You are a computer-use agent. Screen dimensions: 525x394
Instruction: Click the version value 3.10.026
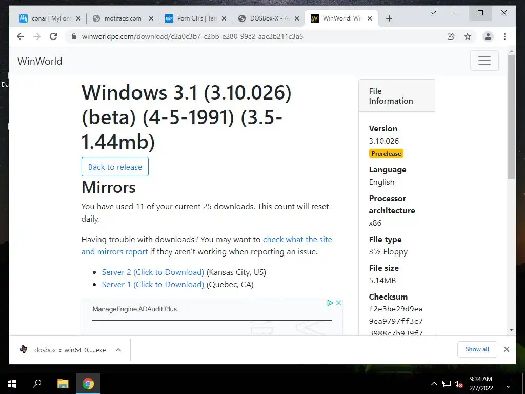(383, 141)
